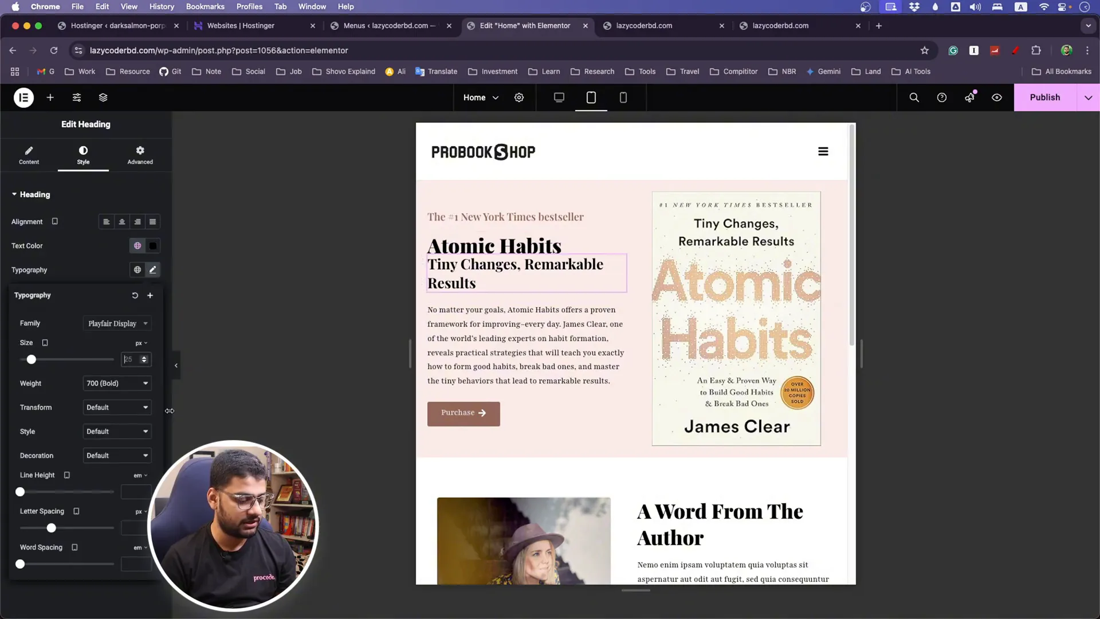Open global colors for Text Color
The image size is (1100, 619).
pos(137,246)
